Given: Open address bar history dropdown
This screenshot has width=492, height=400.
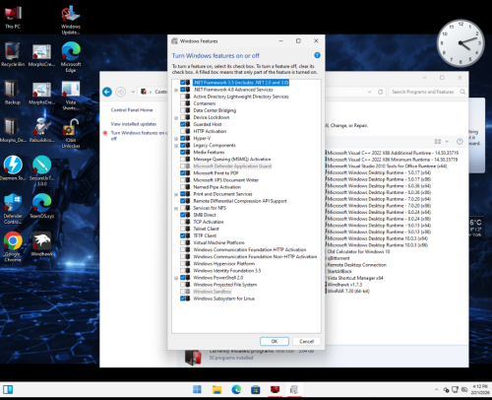Looking at the screenshot, I should (x=369, y=92).
